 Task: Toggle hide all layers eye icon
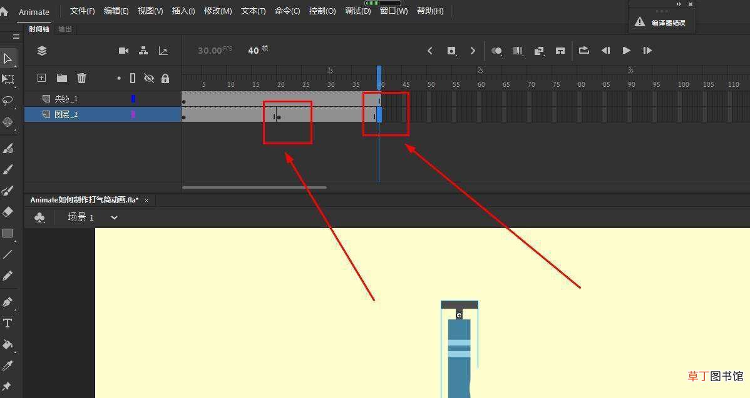149,78
